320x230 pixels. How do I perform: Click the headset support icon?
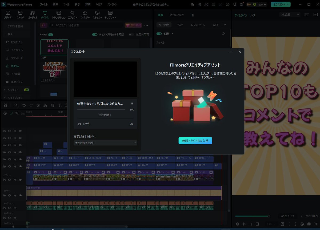pos(234,5)
